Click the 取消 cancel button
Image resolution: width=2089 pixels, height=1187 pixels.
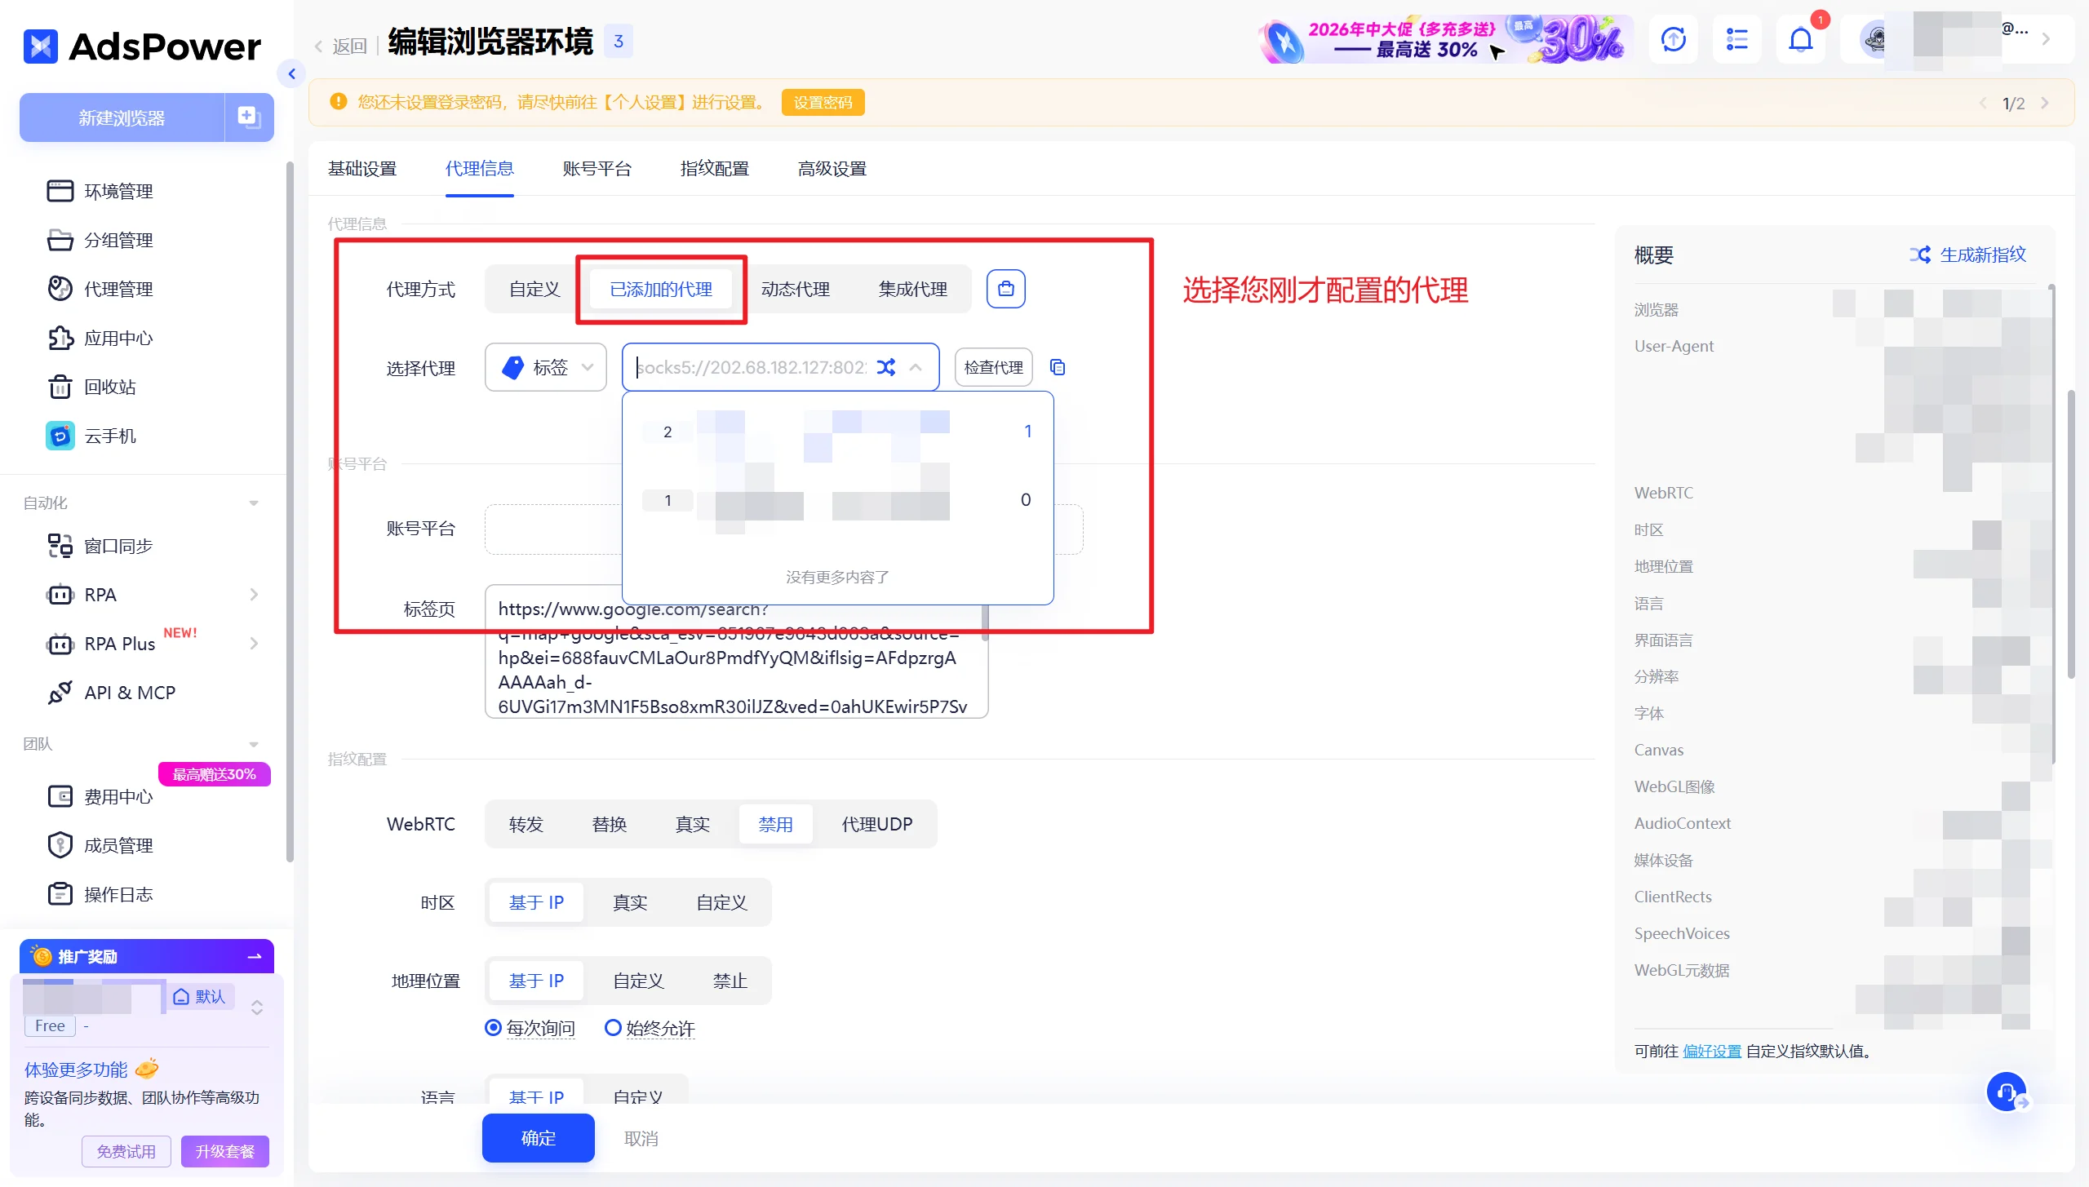[x=641, y=1138]
